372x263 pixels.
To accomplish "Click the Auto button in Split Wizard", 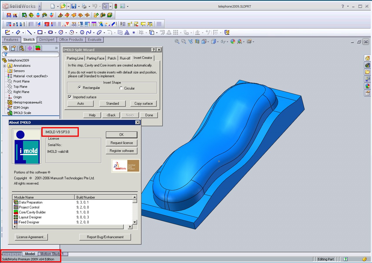I will [x=81, y=104].
